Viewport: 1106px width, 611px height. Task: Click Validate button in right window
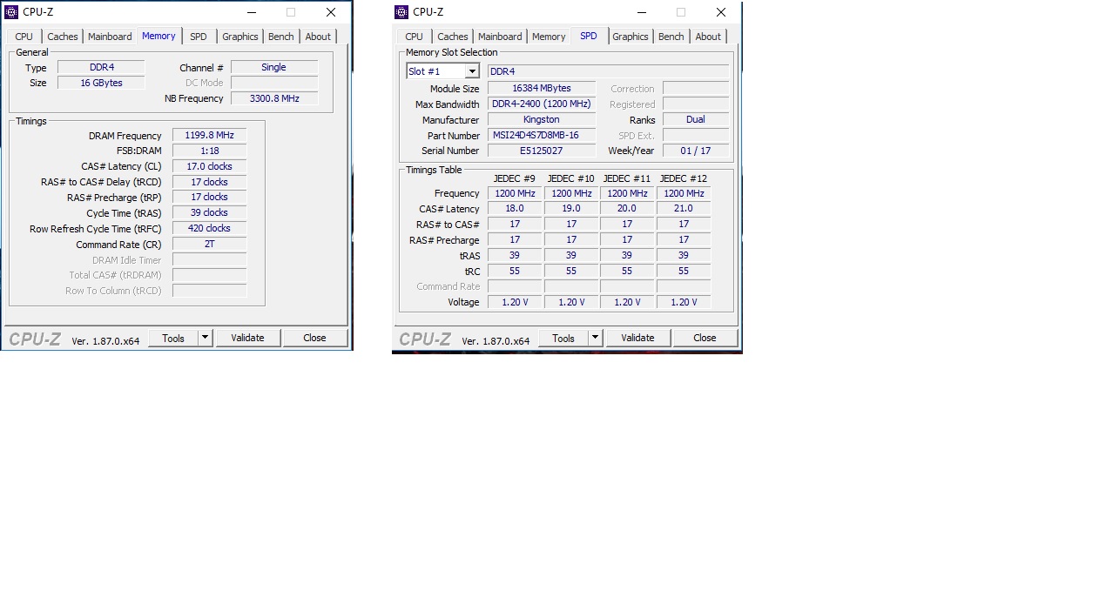tap(637, 338)
